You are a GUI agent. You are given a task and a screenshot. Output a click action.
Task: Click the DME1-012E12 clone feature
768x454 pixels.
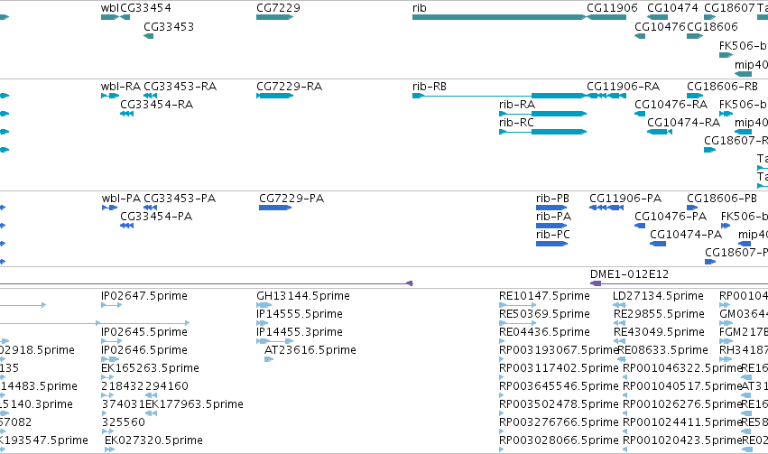coord(679,283)
